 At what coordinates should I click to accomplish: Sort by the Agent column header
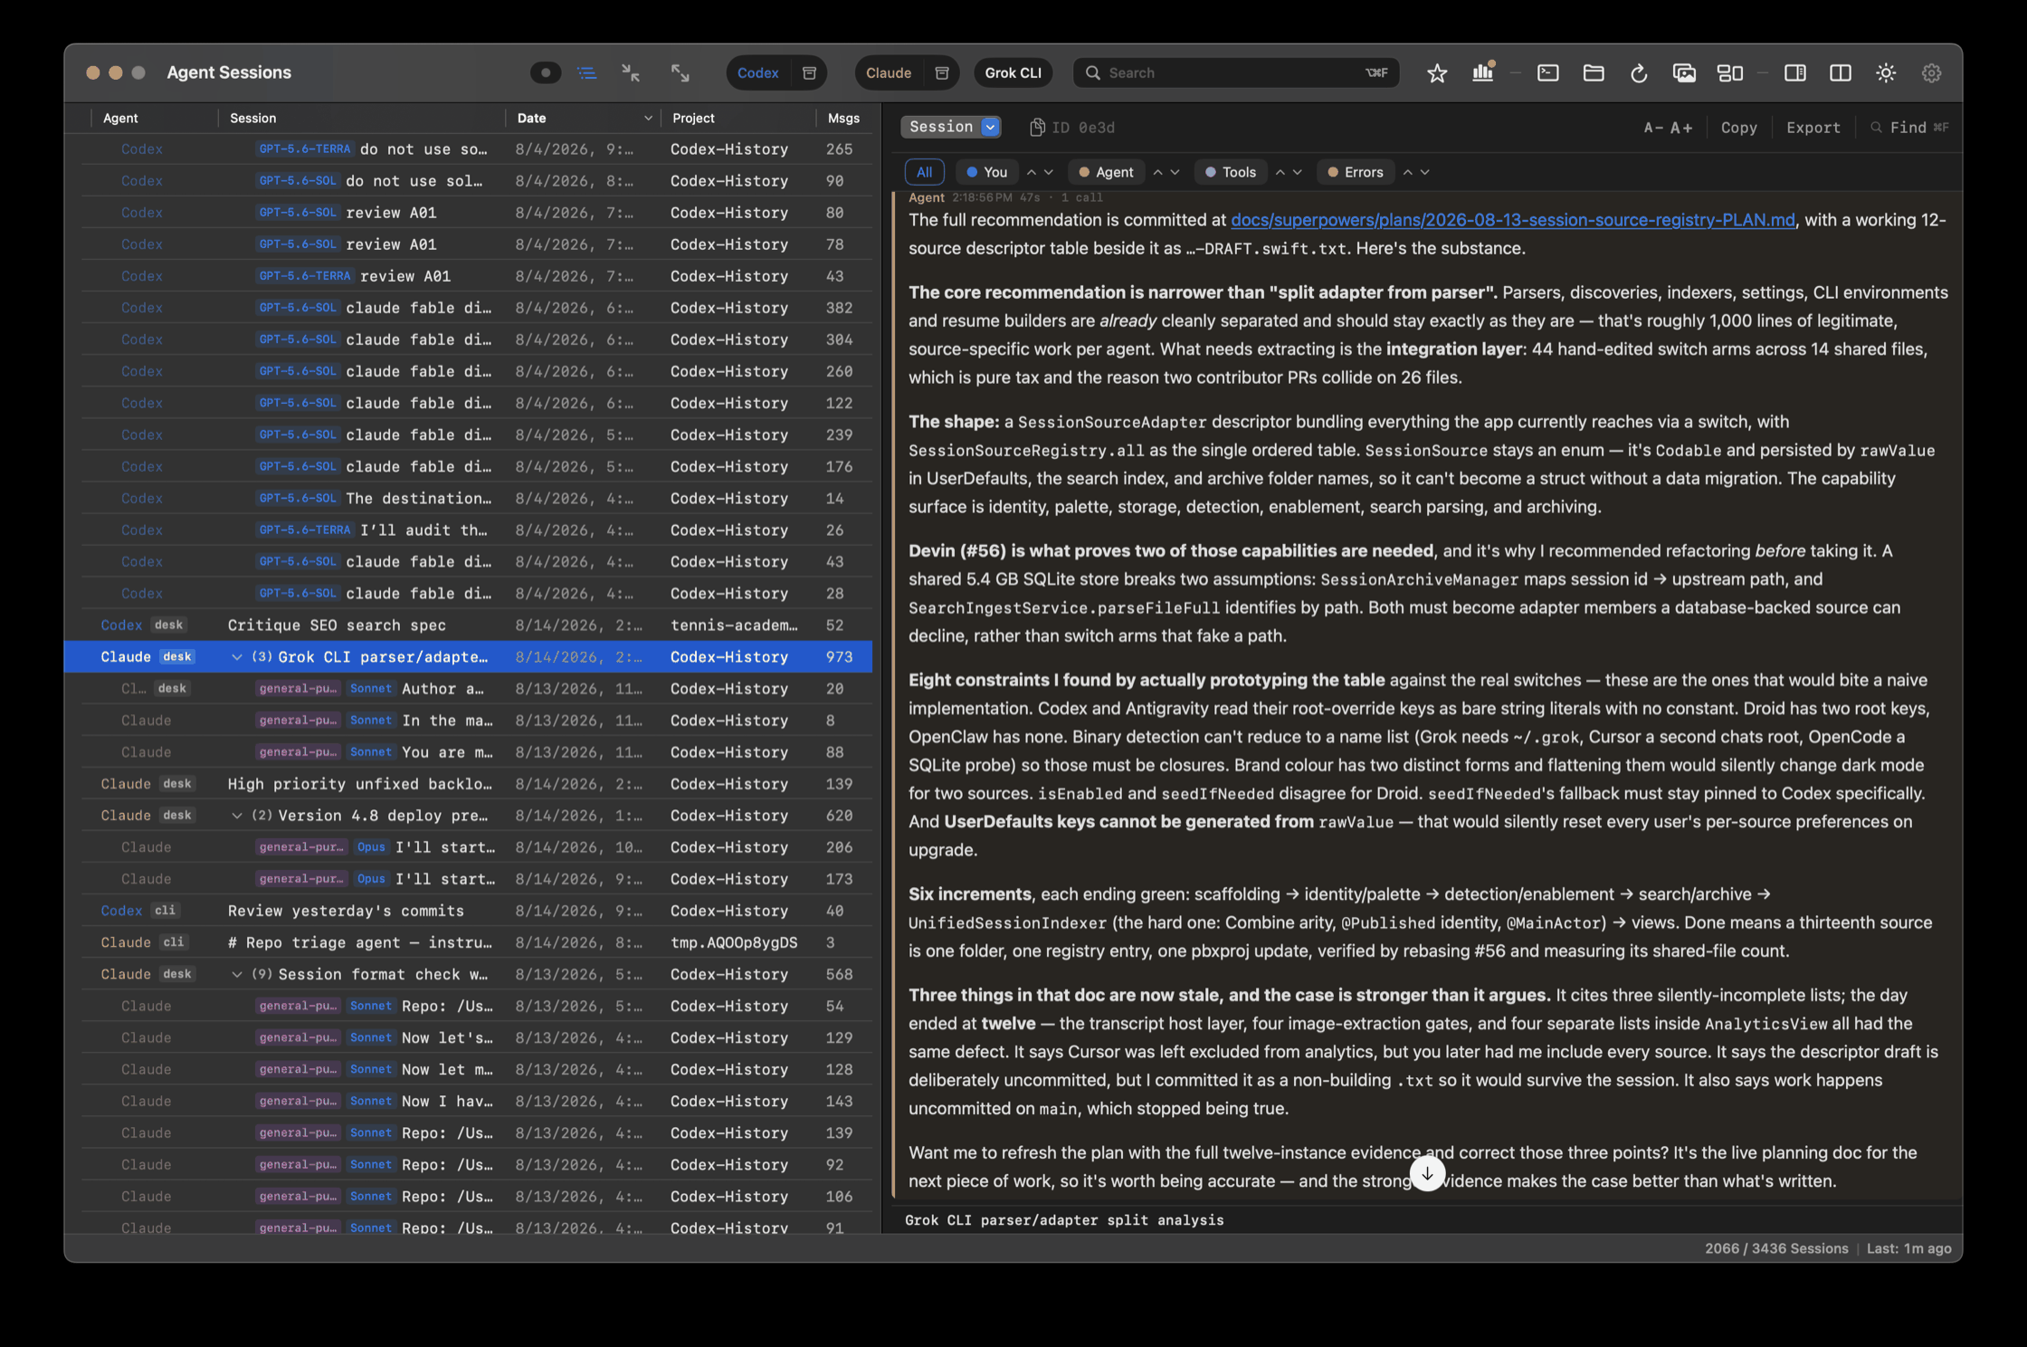click(x=120, y=119)
